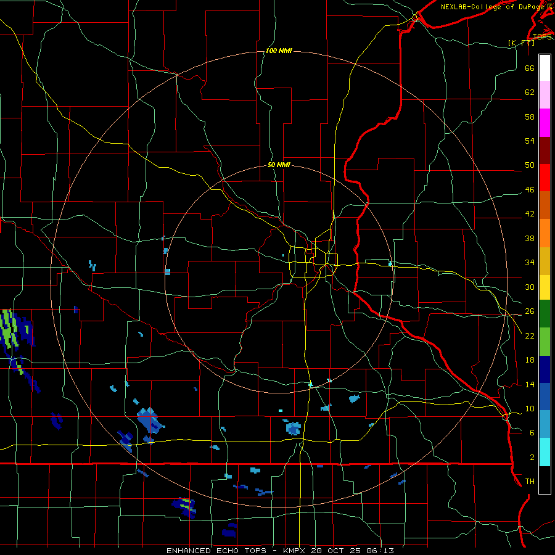Click the legend value 58
The width and height of the screenshot is (555, 555).
pos(530,117)
